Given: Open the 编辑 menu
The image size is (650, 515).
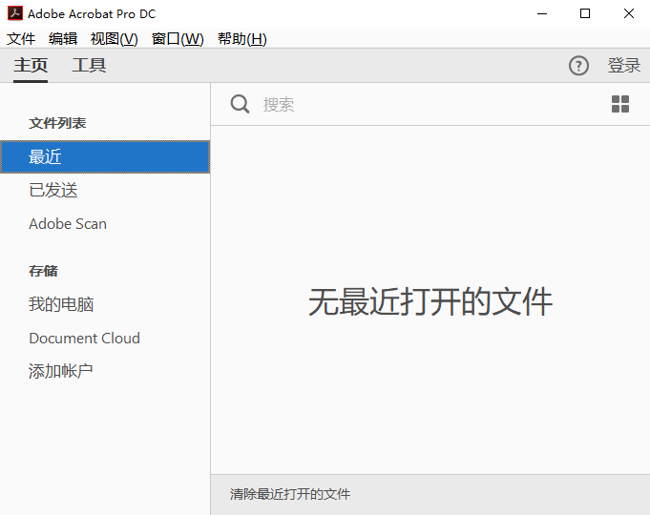Looking at the screenshot, I should point(63,39).
